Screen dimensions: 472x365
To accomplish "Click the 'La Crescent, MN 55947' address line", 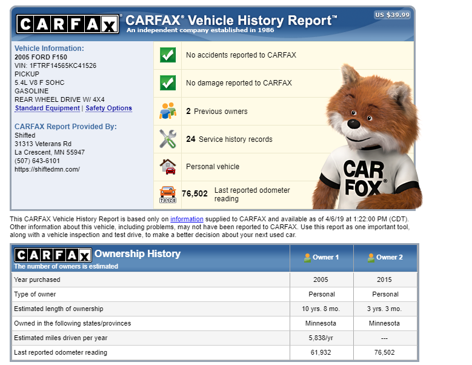I will pyautogui.click(x=50, y=152).
